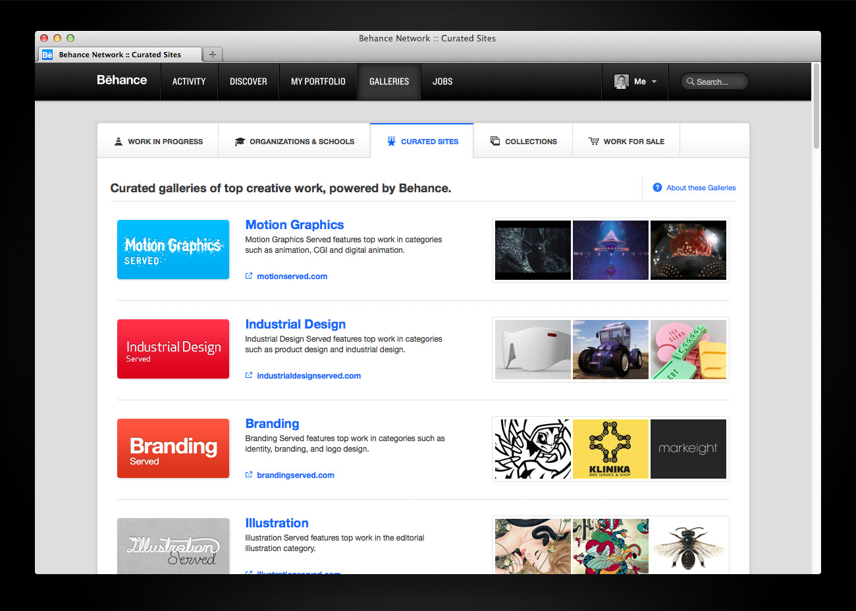
Task: Open the red dome Motion Graphics thumbnail
Action: click(x=688, y=250)
